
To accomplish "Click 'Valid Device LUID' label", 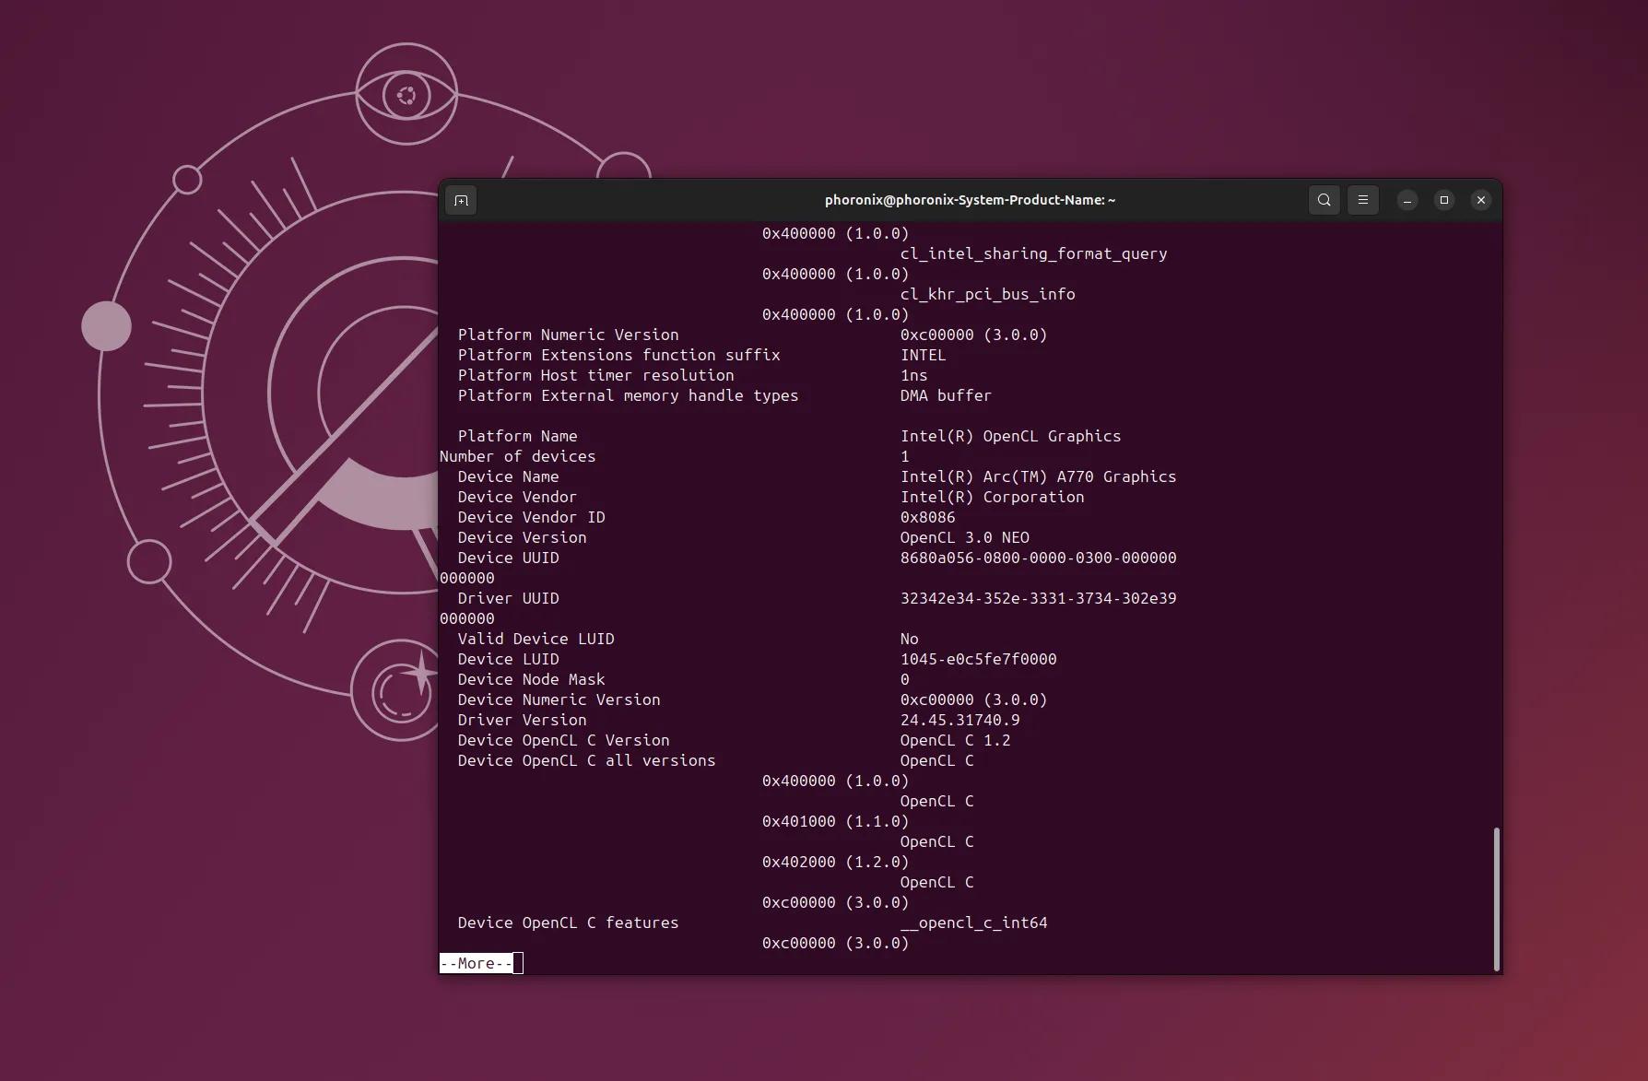I will click(x=536, y=639).
